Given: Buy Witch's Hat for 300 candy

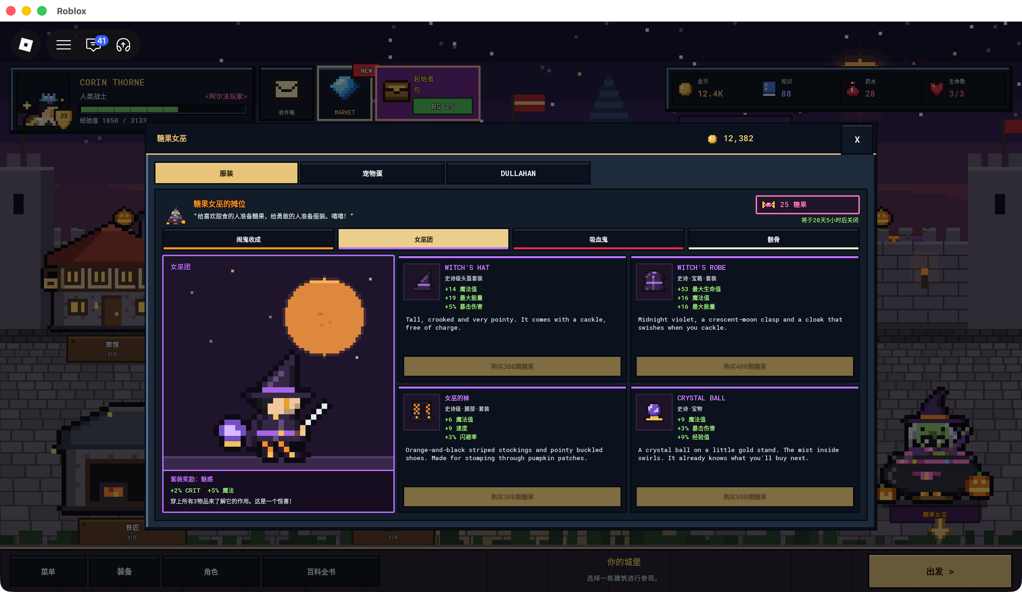Looking at the screenshot, I should (512, 366).
